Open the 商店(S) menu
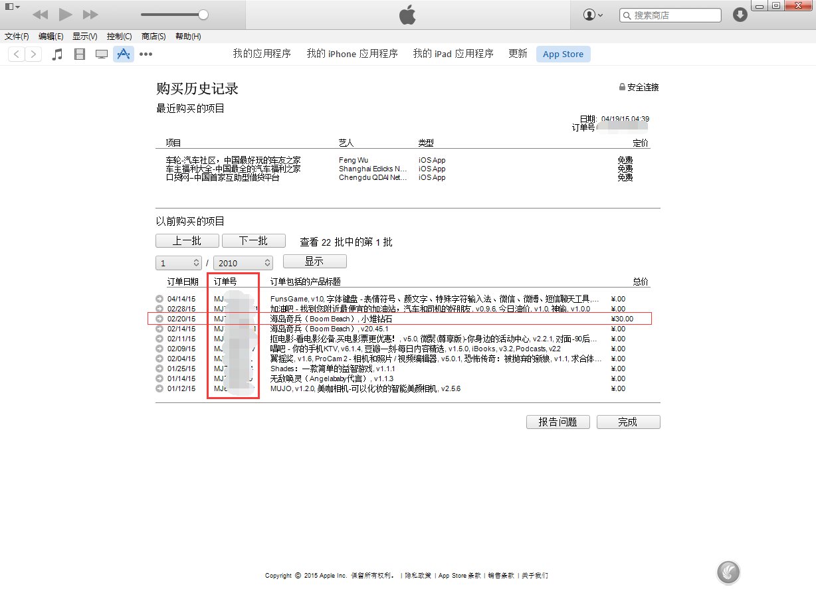This screenshot has height=589, width=816. click(153, 37)
